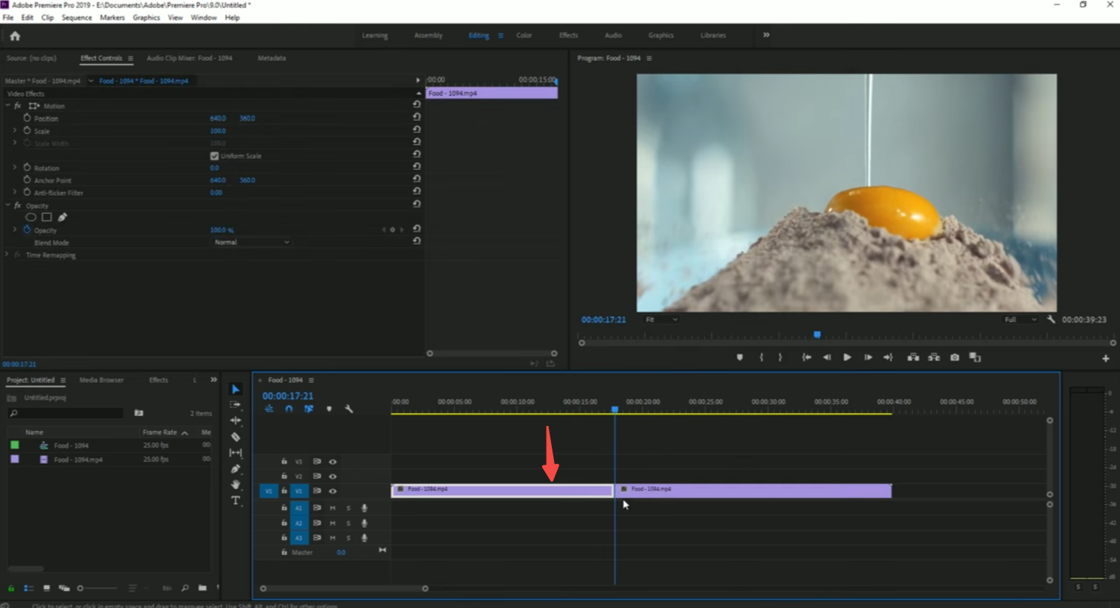The width and height of the screenshot is (1120, 608).
Task: Click the Play button in the Program monitor
Action: coord(847,357)
